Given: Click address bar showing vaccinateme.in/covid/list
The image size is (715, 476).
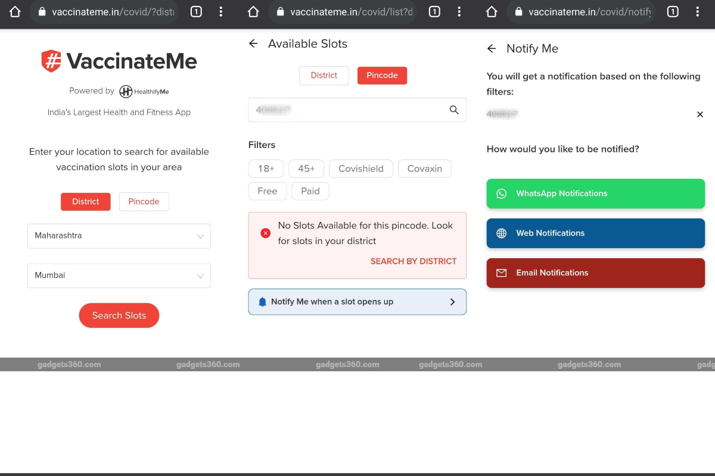Looking at the screenshot, I should click(343, 12).
